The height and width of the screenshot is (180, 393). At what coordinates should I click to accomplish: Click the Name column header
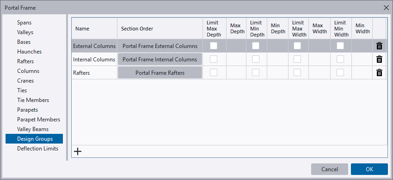click(94, 29)
